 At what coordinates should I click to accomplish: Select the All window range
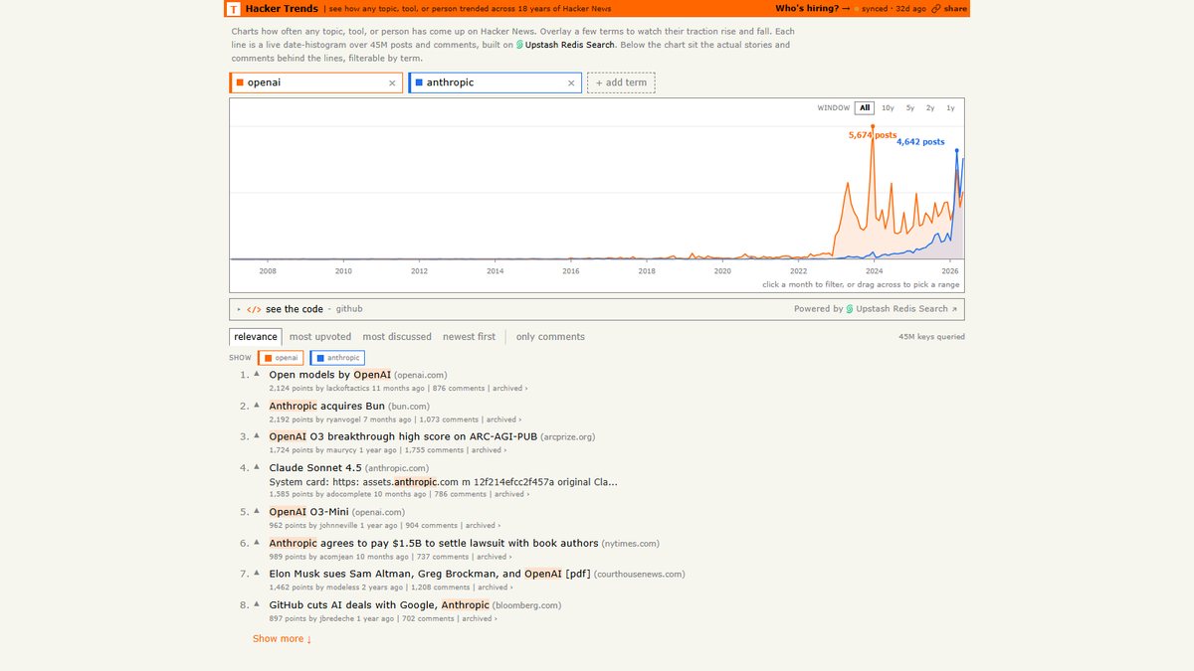click(x=865, y=107)
